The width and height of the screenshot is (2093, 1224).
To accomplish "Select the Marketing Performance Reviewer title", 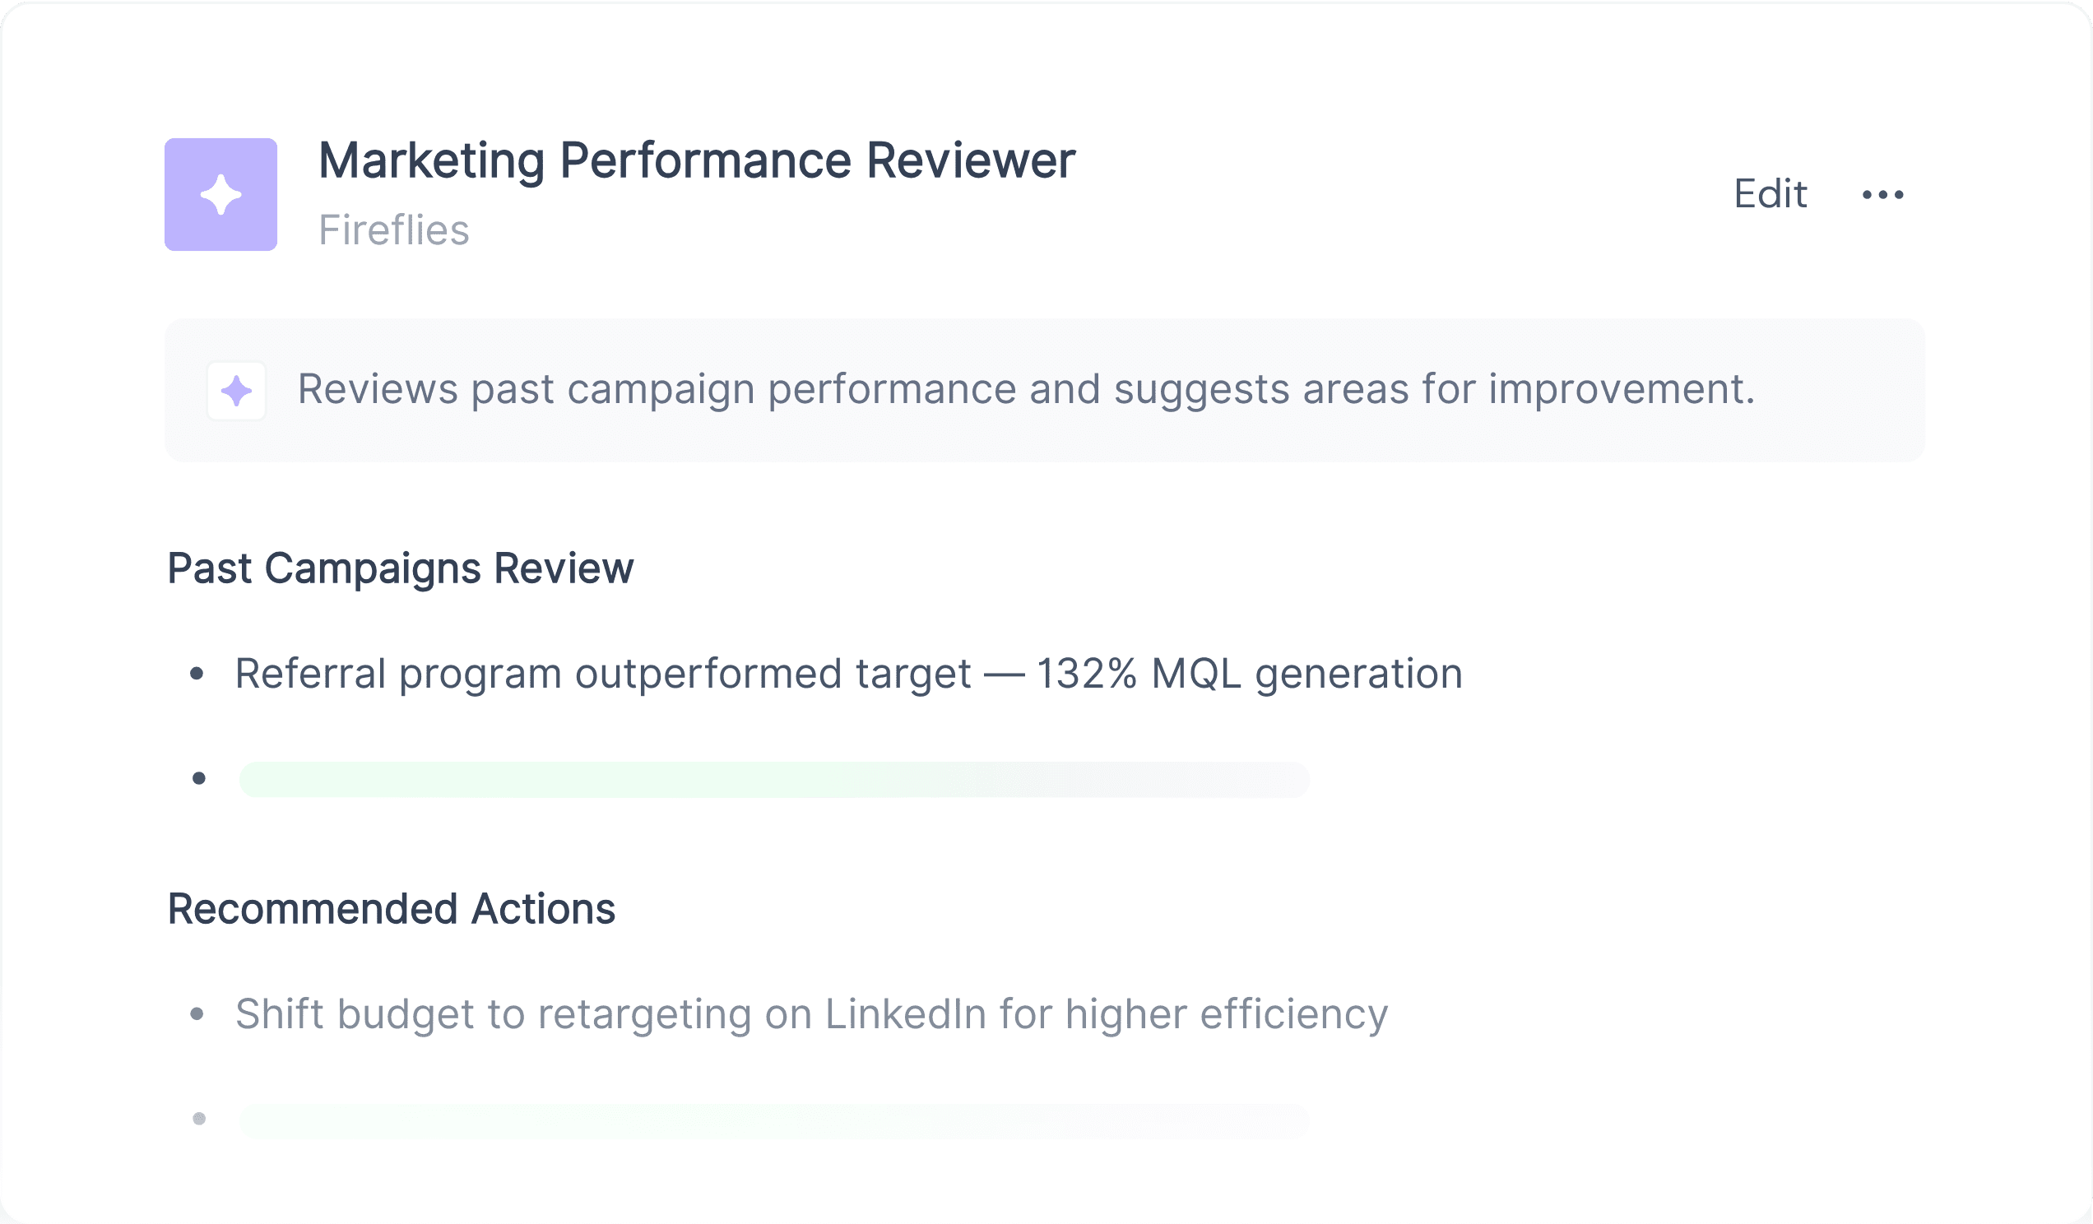I will click(x=697, y=160).
